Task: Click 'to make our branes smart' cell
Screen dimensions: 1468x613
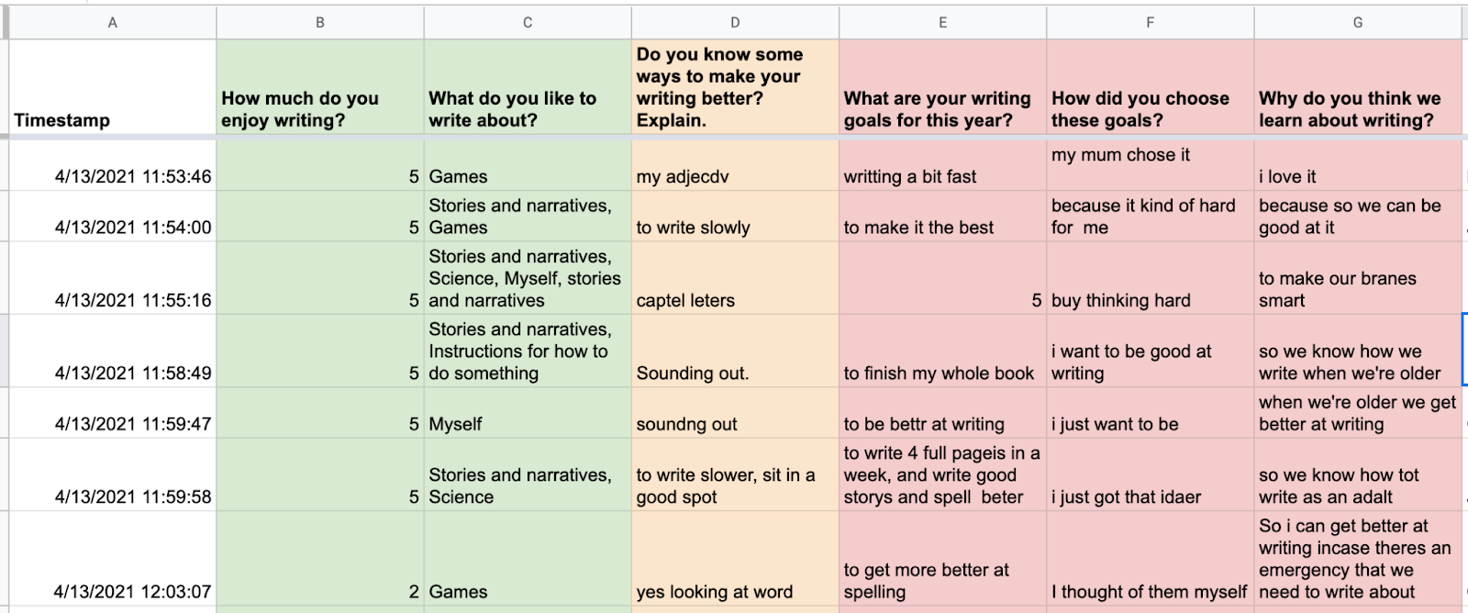Action: (1357, 277)
